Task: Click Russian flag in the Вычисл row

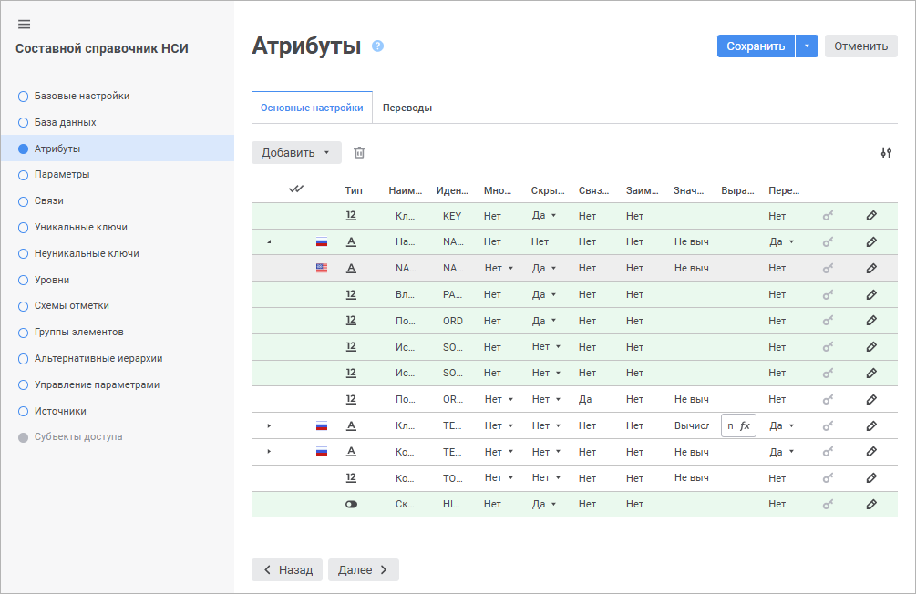Action: click(x=322, y=425)
